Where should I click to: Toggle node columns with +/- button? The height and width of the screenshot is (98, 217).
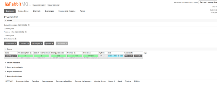point(145,53)
